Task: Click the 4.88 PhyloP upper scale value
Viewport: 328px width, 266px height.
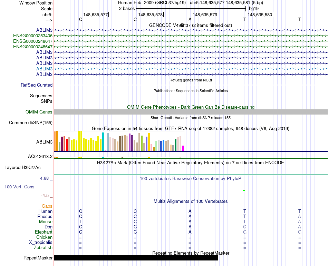Action: click(x=44, y=178)
